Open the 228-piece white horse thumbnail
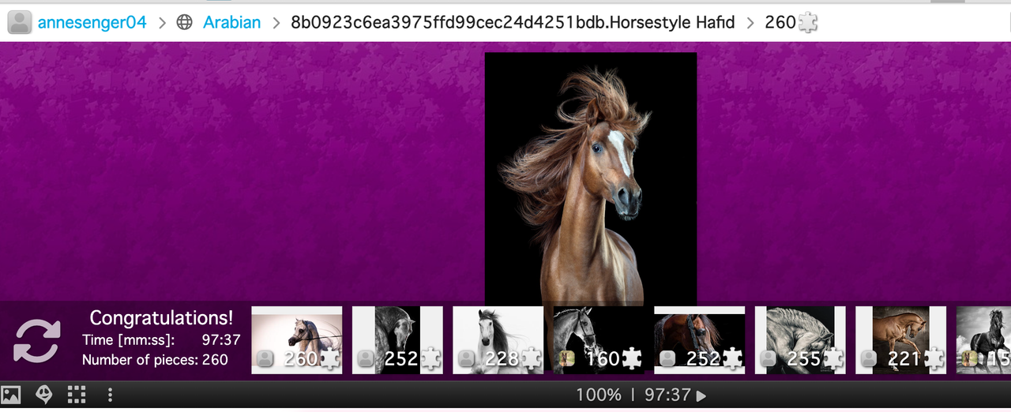1011x412 pixels. 498,339
